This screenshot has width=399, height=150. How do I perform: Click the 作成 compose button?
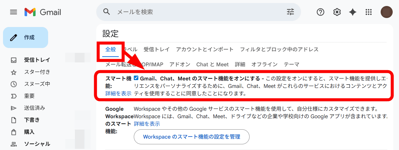tap(26, 37)
